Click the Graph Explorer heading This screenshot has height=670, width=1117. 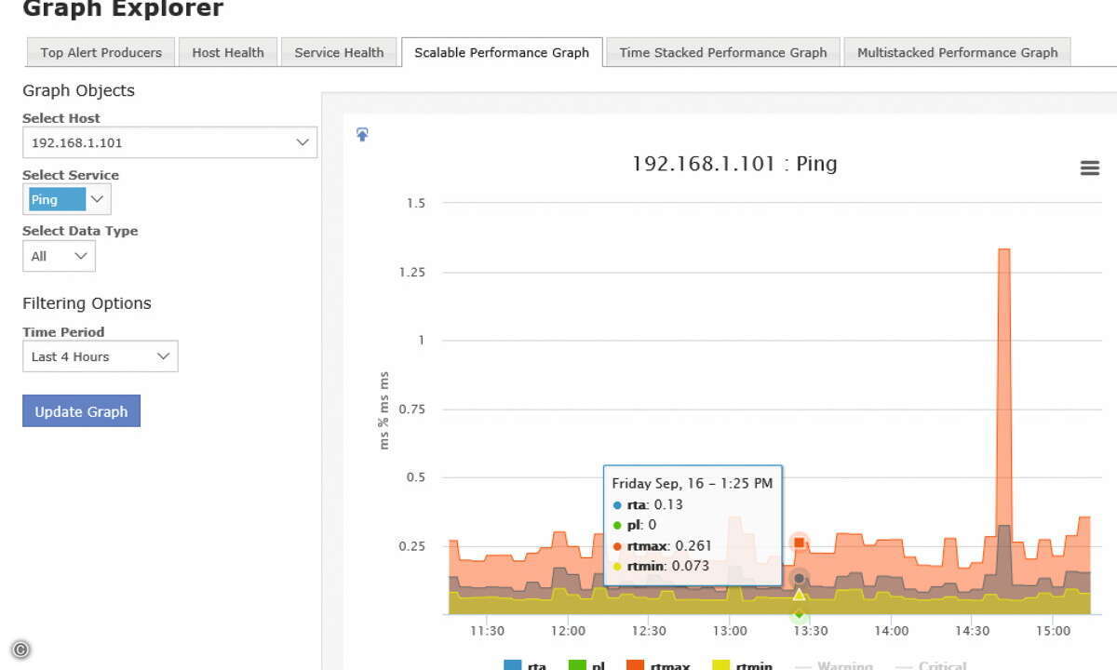123,9
